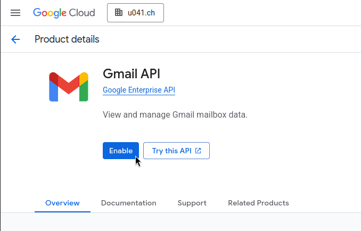The width and height of the screenshot is (361, 231).
Task: Click the u041.ch project name text
Action: click(141, 13)
